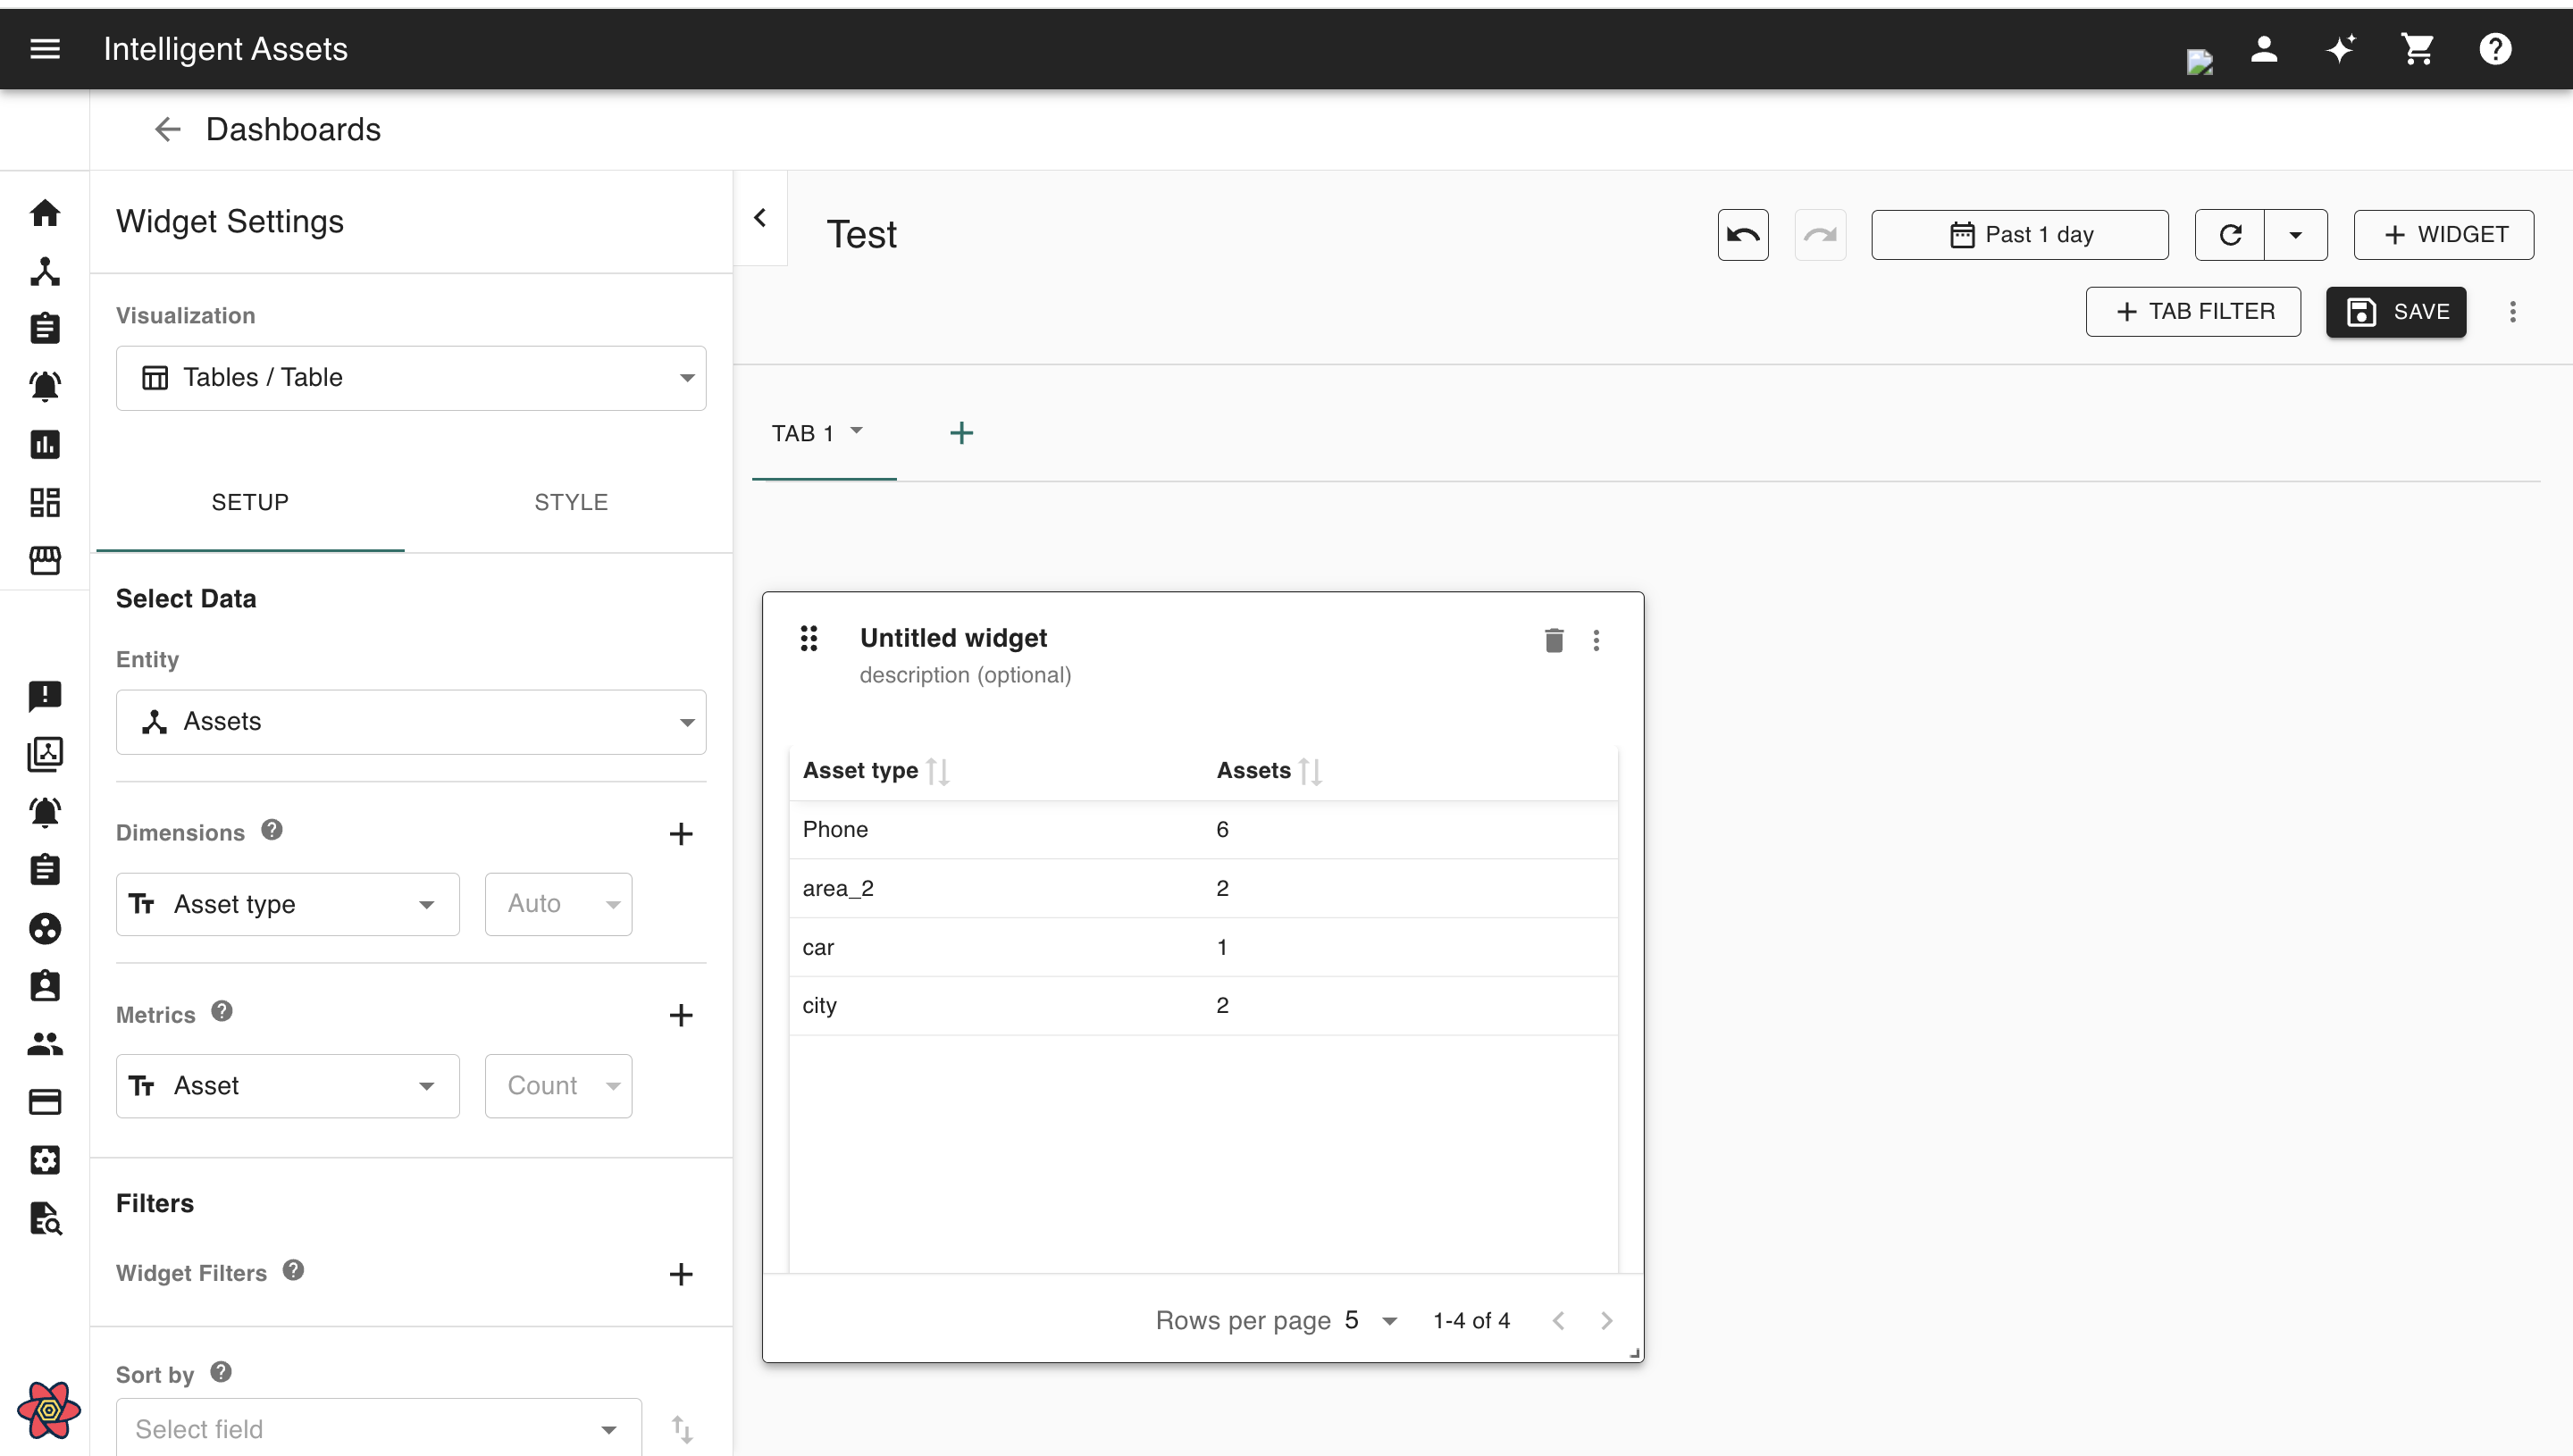The height and width of the screenshot is (1456, 2573).
Task: Open the hamburger navigation menu
Action: pos(45,49)
